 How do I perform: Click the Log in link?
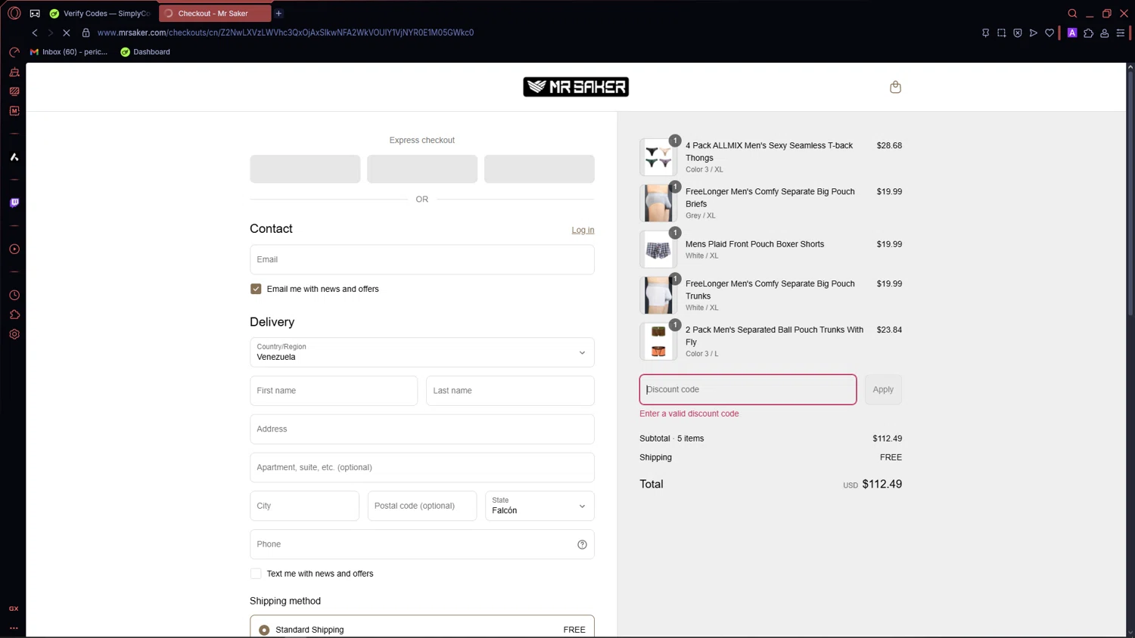tap(583, 230)
